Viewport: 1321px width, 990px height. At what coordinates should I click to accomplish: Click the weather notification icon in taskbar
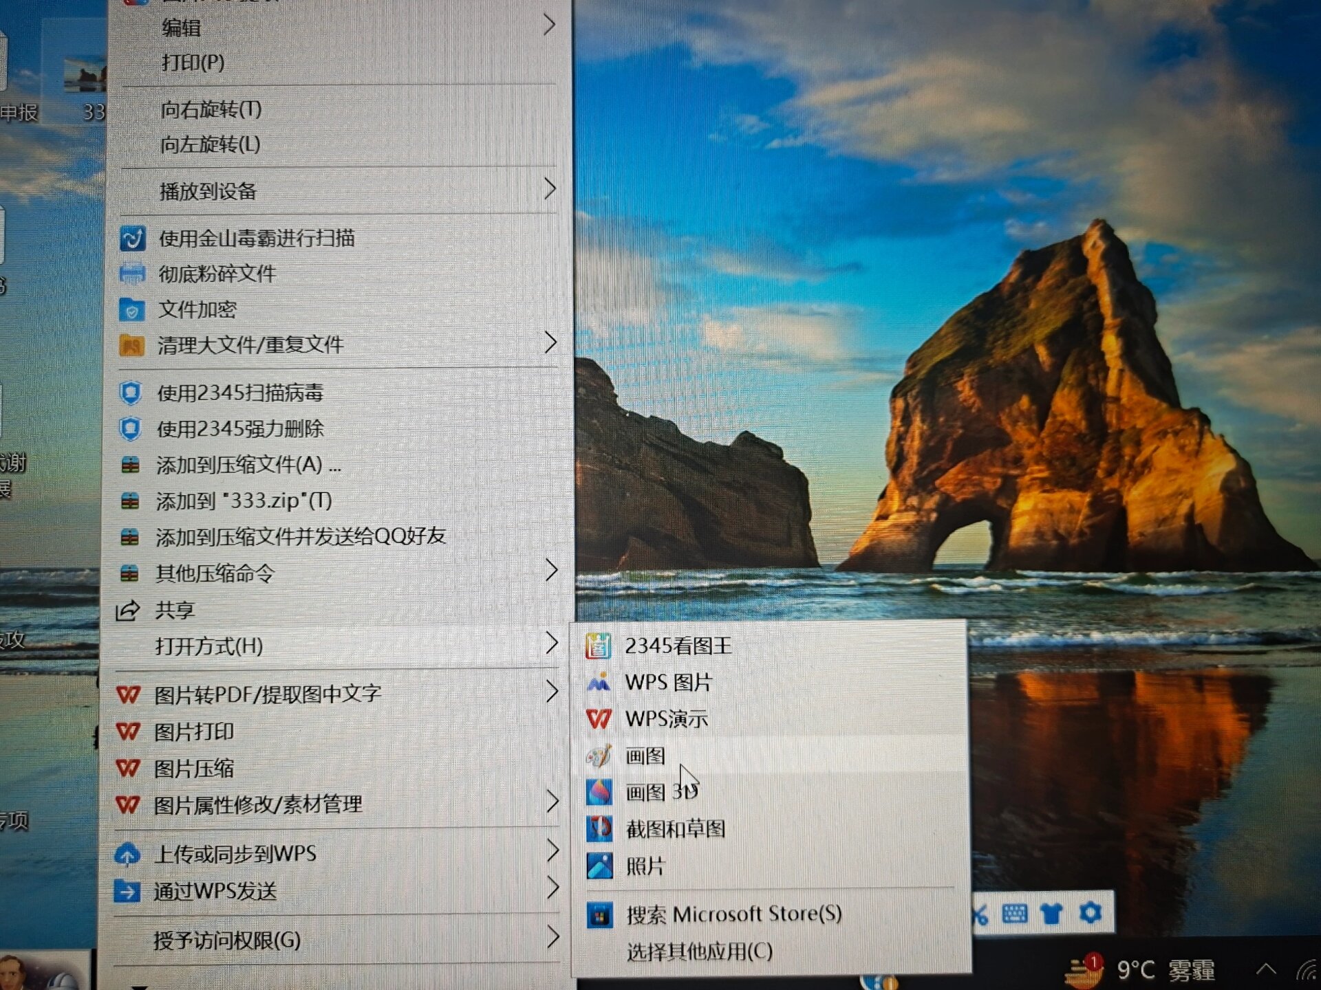point(1084,971)
